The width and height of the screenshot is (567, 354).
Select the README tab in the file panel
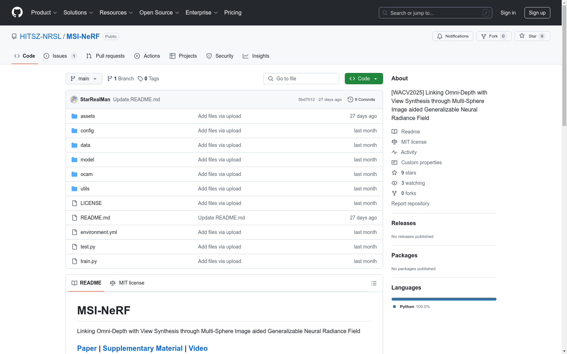click(86, 283)
